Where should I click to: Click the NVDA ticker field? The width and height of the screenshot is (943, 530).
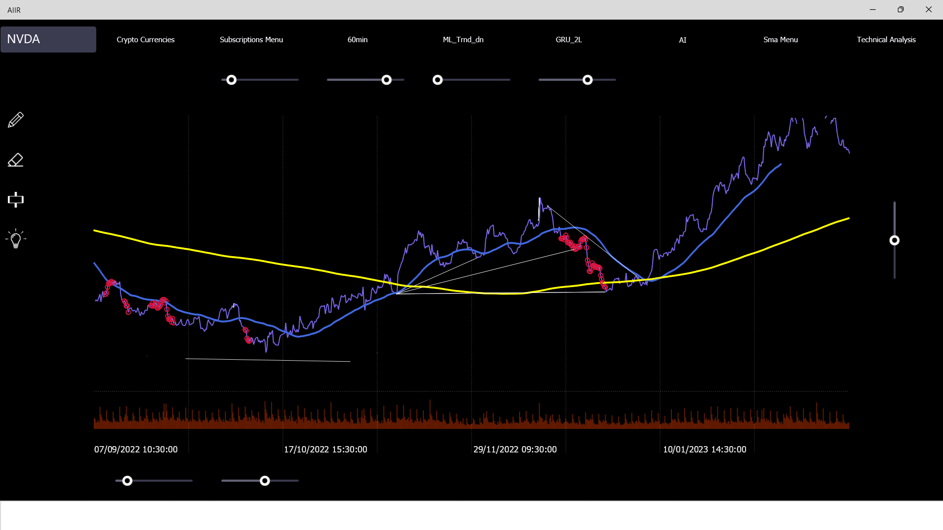tap(48, 39)
